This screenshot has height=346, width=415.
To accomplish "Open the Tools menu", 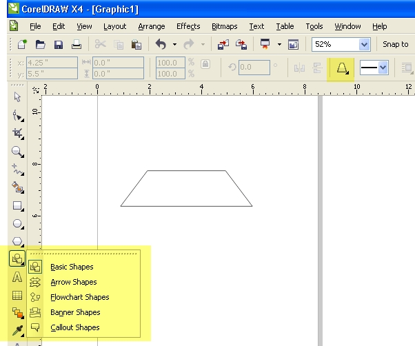I will [x=314, y=26].
